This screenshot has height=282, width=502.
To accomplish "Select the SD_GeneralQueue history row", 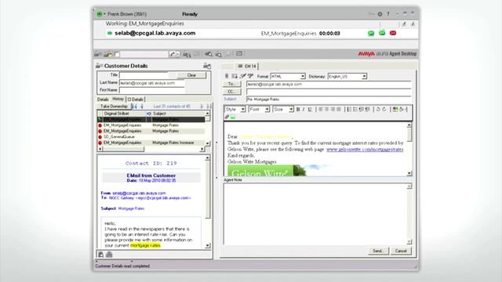I will (151, 137).
